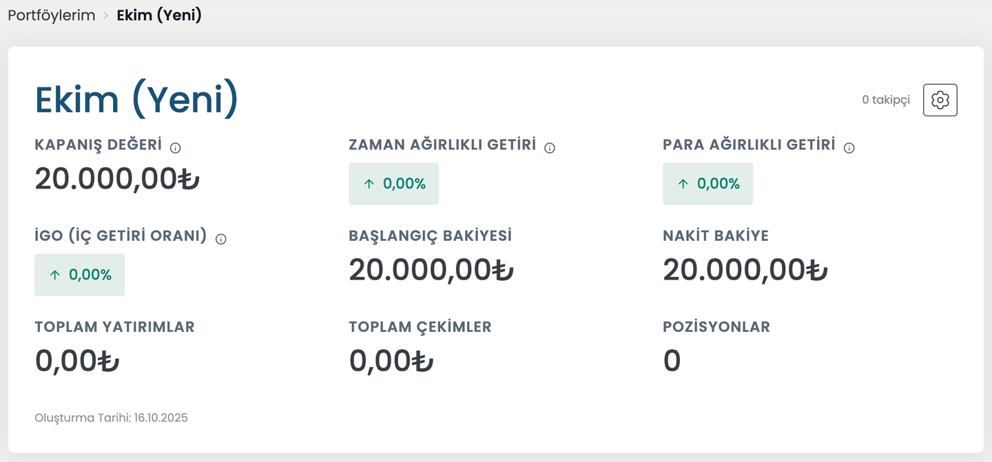Click the 0 takipçi followers label
Image resolution: width=992 pixels, height=462 pixels.
coord(886,100)
